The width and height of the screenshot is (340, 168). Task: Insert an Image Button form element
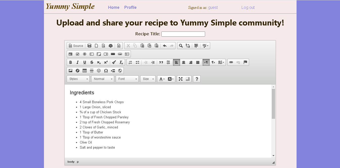pos(120,54)
